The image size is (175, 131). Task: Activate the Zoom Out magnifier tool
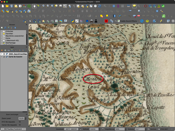pos(47,6)
